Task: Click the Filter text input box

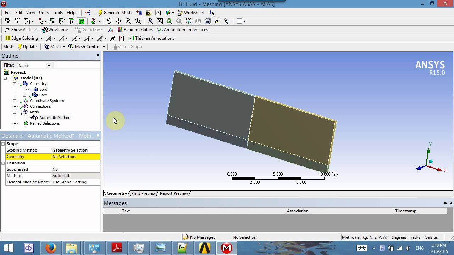Action: pyautogui.click(x=77, y=66)
